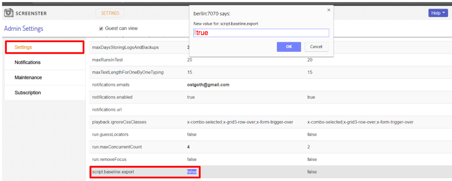Select the run.removeFocus setting name

point(109,160)
